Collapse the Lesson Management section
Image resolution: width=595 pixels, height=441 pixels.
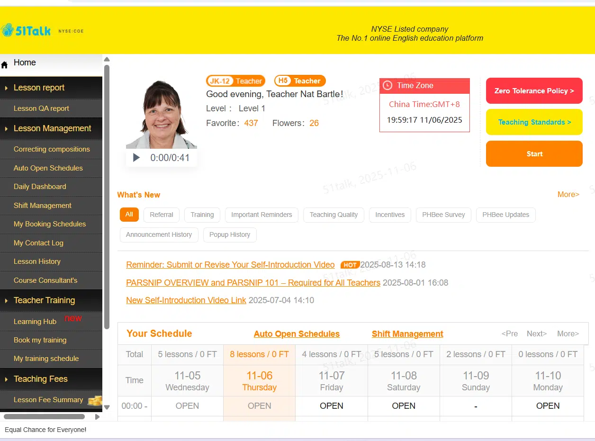(52, 128)
